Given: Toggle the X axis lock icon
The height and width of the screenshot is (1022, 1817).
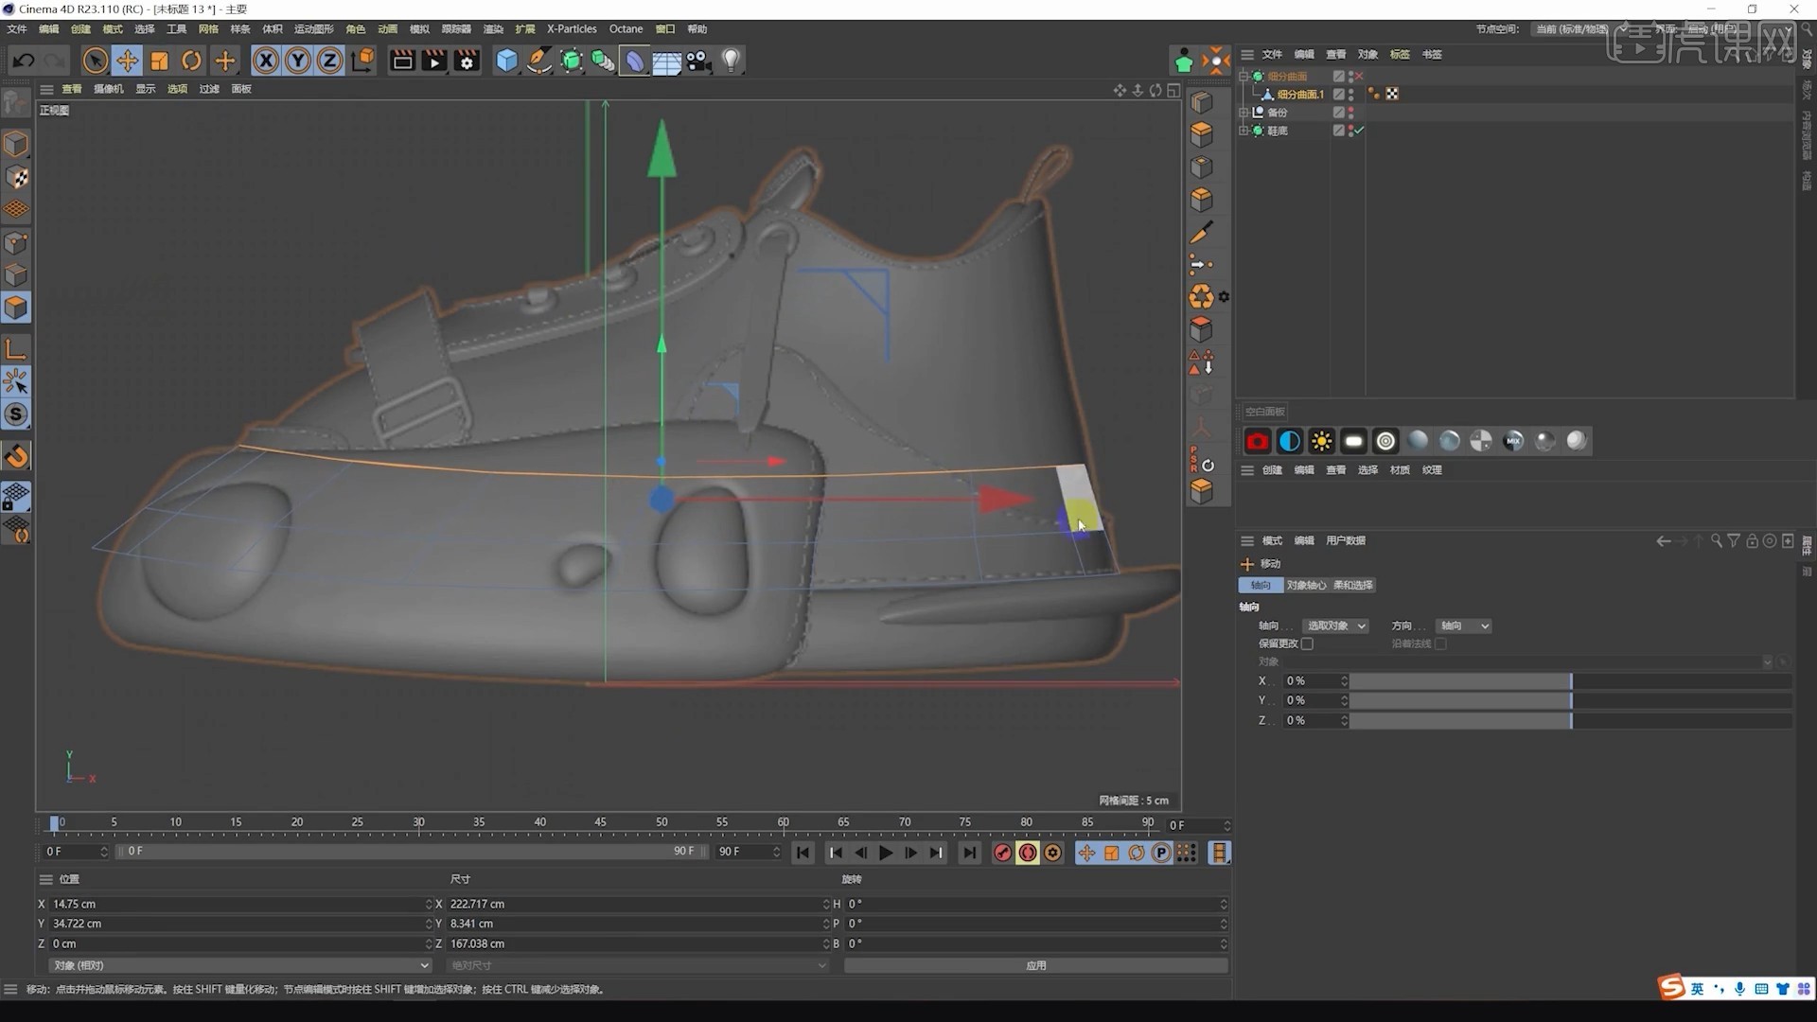Looking at the screenshot, I should [x=266, y=60].
